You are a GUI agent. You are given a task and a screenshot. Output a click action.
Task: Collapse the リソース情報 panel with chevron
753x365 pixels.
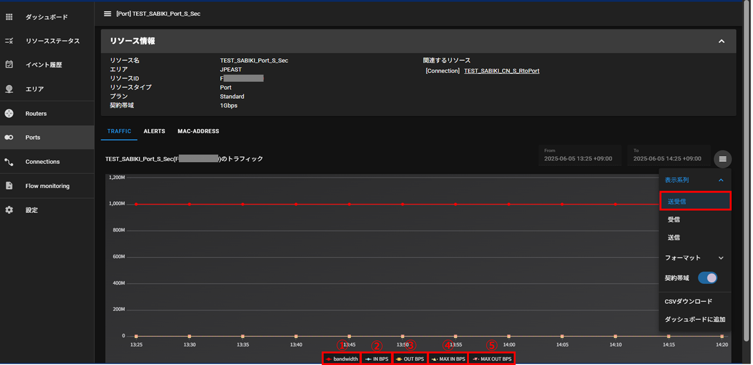(721, 41)
